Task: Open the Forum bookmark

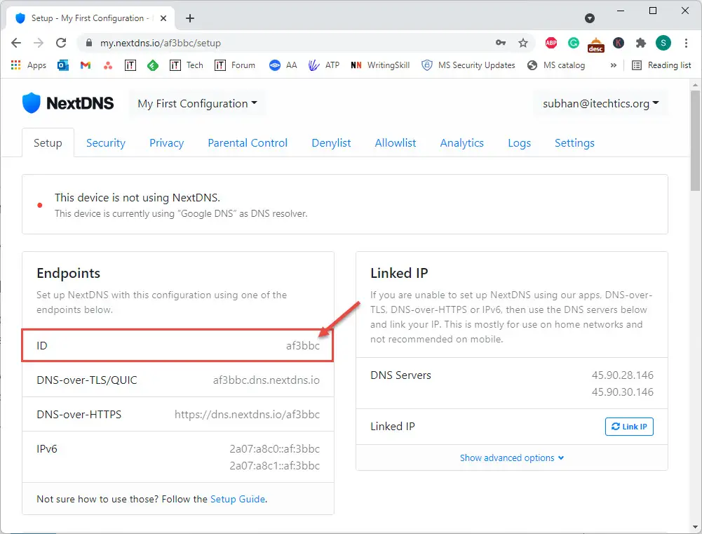Action: click(x=235, y=65)
